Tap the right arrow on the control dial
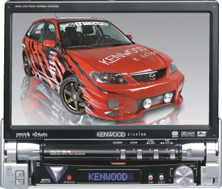 [x=192, y=176]
